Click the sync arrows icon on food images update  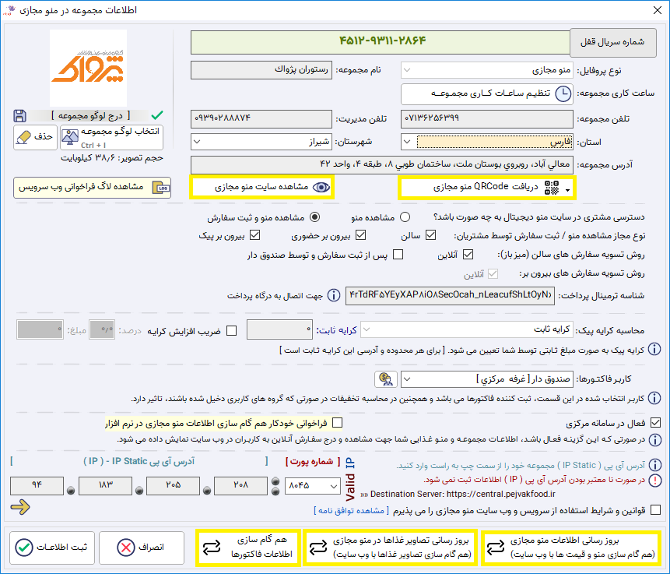point(318,547)
